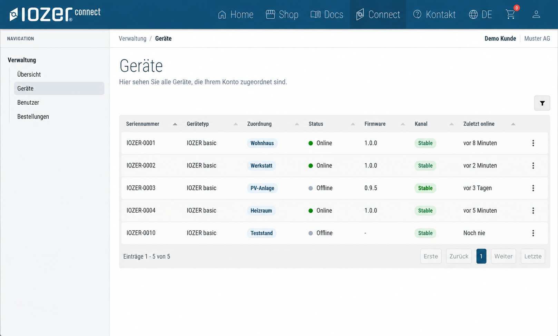Click serial number IOZER-0003
The image size is (558, 336).
click(x=141, y=188)
